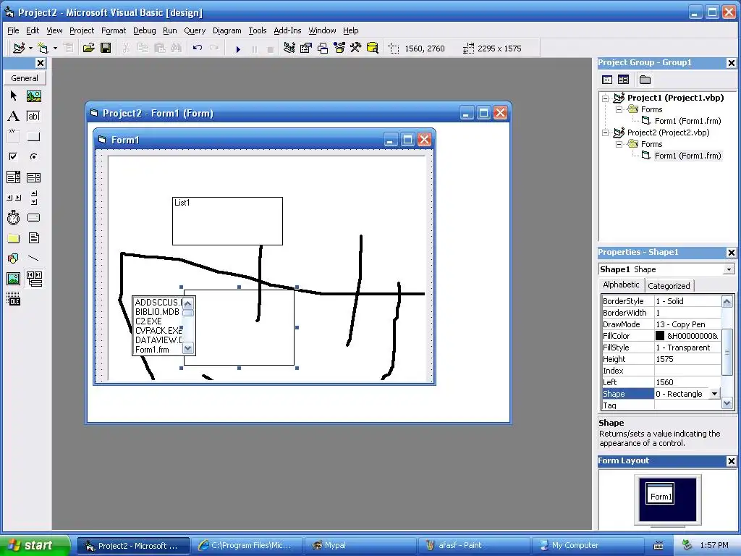The height and width of the screenshot is (556, 741).
Task: Select the List1 list box on Form1
Action: pos(227,222)
